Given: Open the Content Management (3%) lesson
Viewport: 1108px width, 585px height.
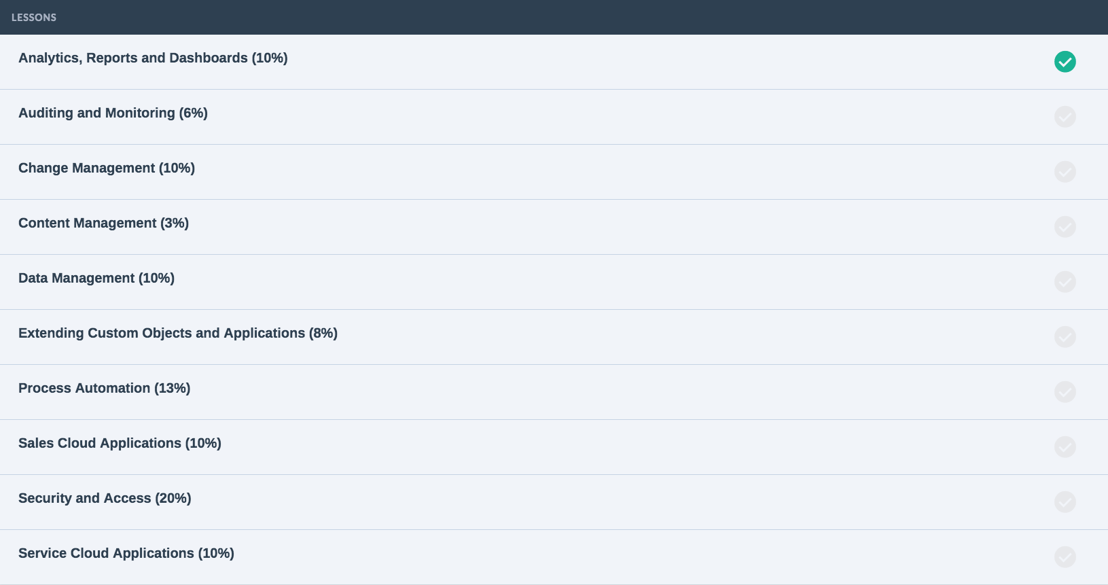Looking at the screenshot, I should (x=103, y=224).
